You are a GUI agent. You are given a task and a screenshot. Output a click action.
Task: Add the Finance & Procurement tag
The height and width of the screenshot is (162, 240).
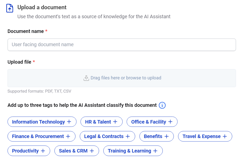(x=41, y=136)
